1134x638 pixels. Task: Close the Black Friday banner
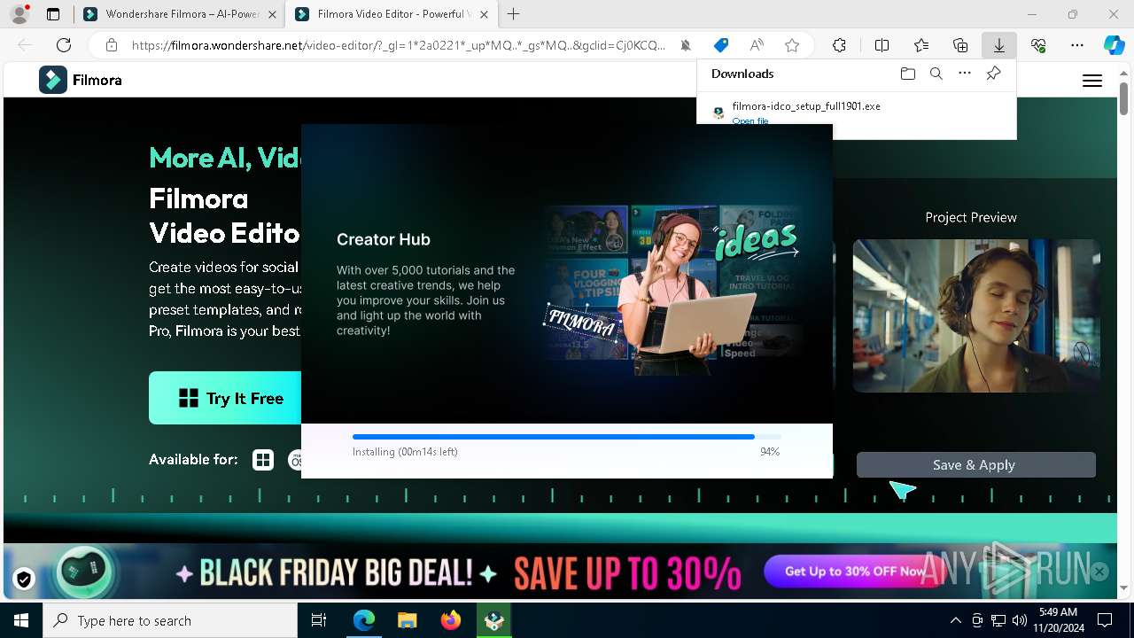[x=1099, y=572]
